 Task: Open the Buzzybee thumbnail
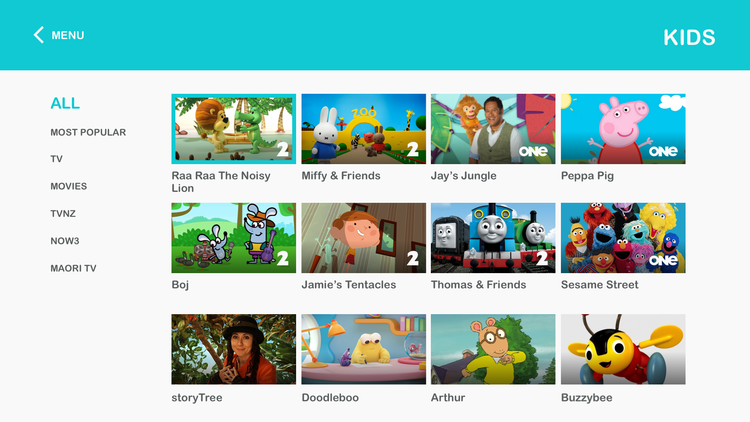coord(623,349)
